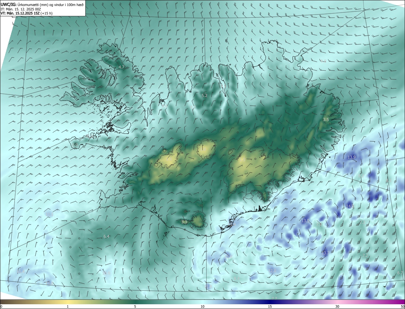Click the 6.7 value near the right edge
Viewport: 405px width, 309px height.
400,273
